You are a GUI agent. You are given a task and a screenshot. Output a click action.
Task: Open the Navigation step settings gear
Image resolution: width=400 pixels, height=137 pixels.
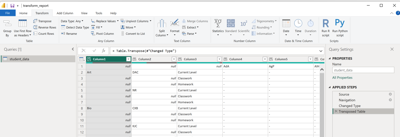point(390,100)
